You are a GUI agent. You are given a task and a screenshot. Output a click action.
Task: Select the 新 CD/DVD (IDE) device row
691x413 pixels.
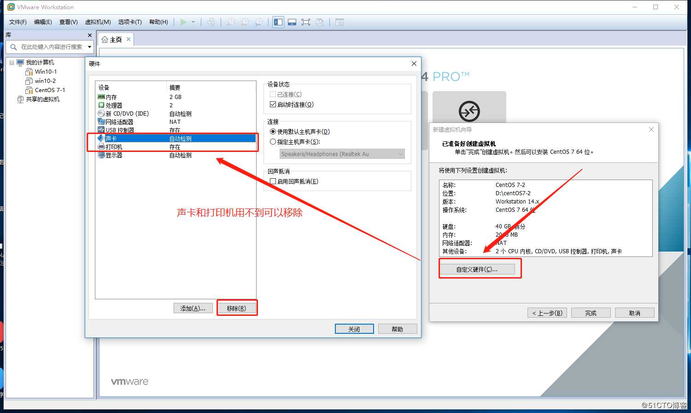click(176, 114)
